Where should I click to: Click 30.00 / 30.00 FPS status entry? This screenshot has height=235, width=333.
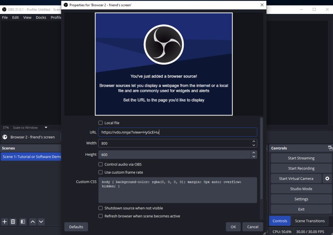coord(310,232)
